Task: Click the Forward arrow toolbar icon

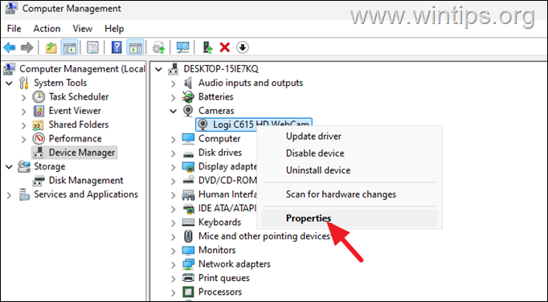Action: pos(27,47)
